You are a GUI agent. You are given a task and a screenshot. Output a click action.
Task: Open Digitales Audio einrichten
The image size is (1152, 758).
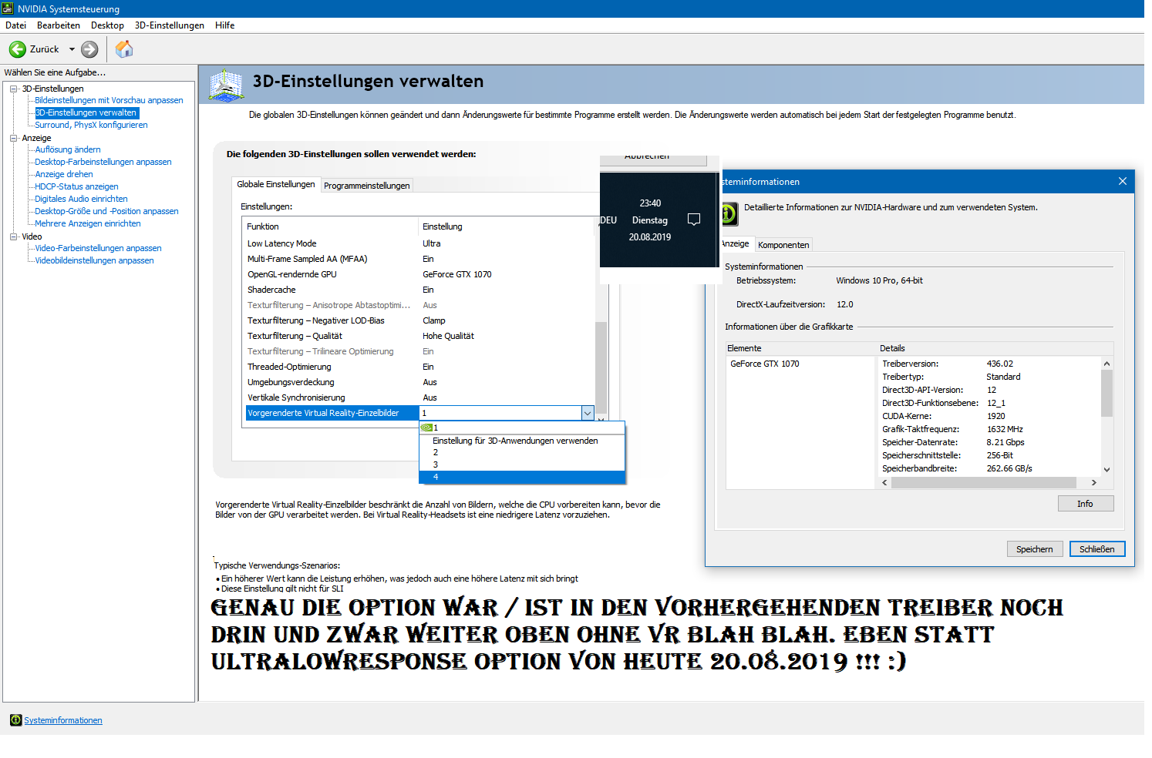pyautogui.click(x=81, y=199)
